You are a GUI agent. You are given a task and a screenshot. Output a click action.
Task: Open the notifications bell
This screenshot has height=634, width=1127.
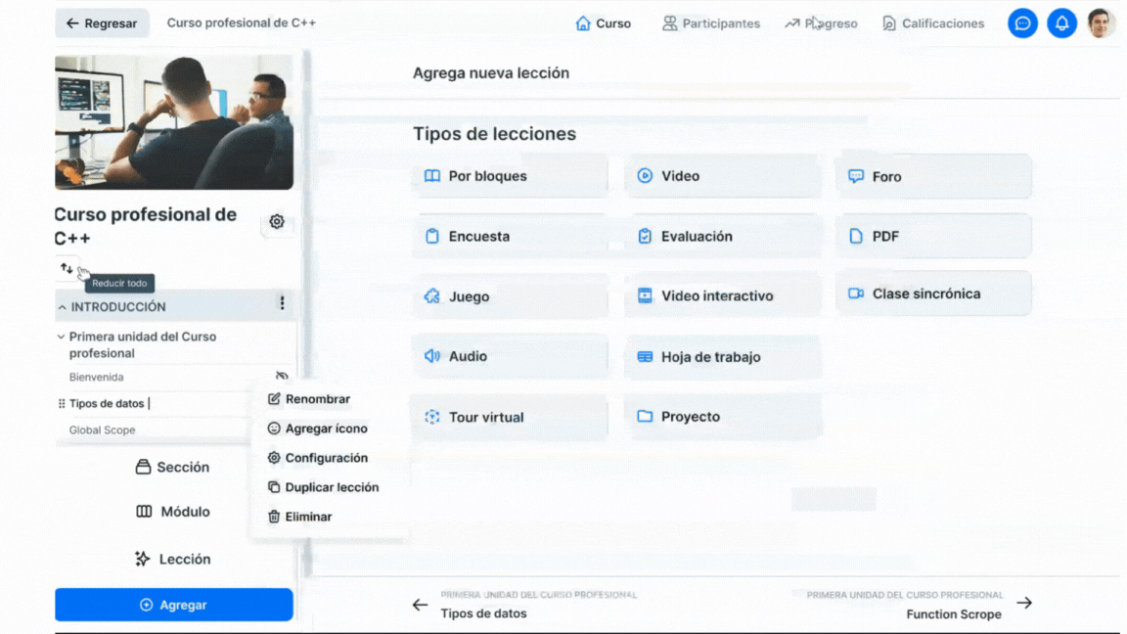[1061, 23]
